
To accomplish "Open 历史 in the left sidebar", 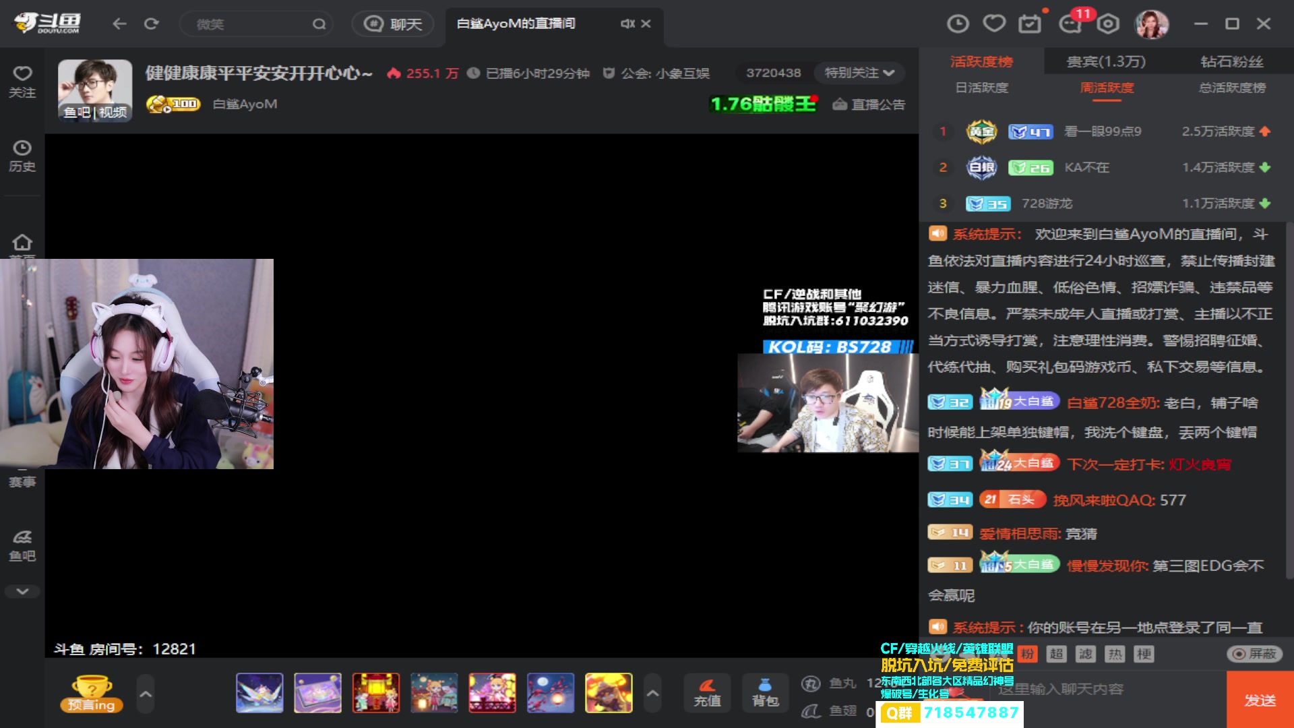I will 22,156.
